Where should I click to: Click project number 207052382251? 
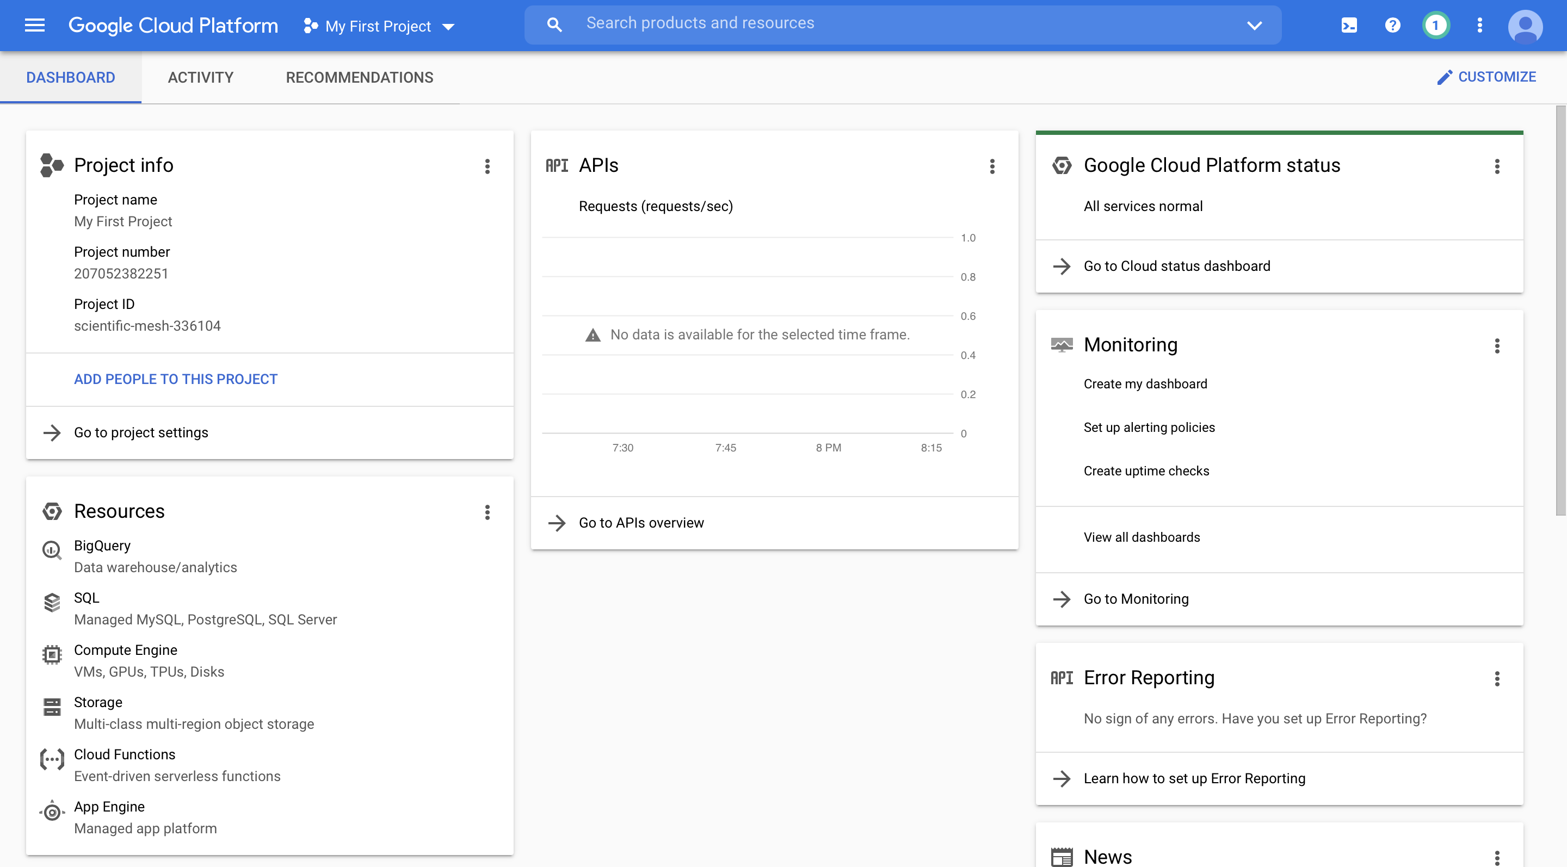tap(121, 274)
